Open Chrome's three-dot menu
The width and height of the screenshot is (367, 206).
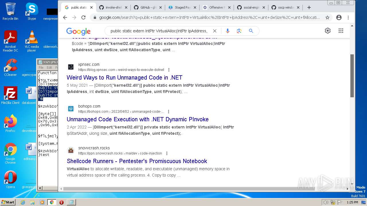pos(348,17)
